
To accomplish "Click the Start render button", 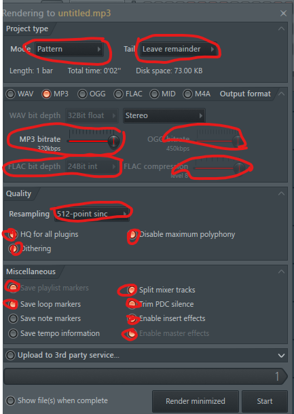I will [265, 401].
